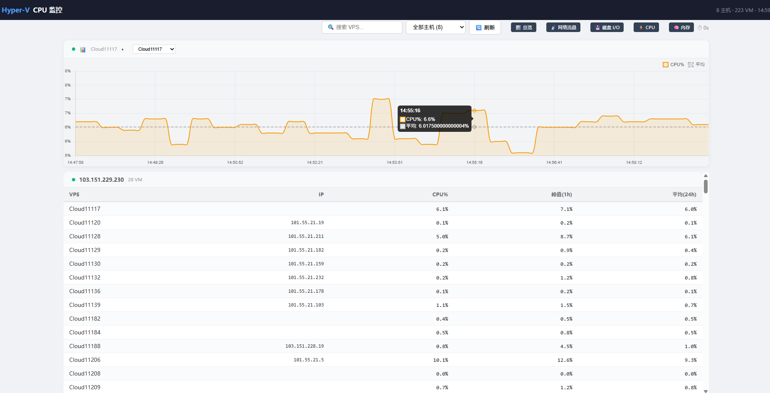The width and height of the screenshot is (770, 393).
Task: Select the Cloud11117 row name in table
Action: click(85, 209)
